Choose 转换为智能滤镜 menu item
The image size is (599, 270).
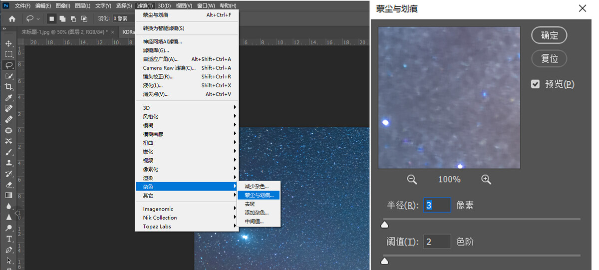[187, 28]
